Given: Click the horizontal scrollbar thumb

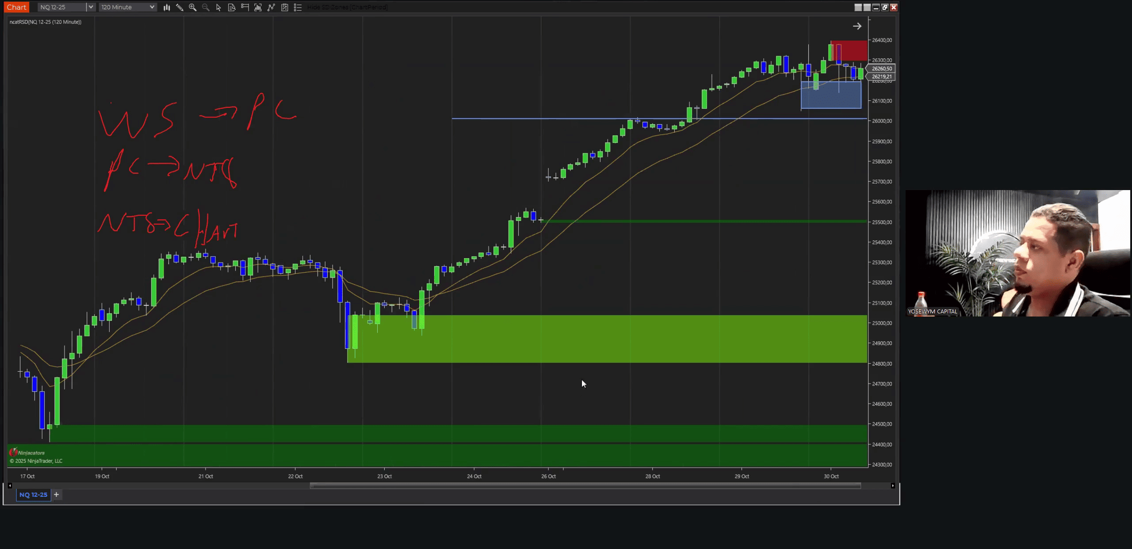Looking at the screenshot, I should click(x=585, y=486).
